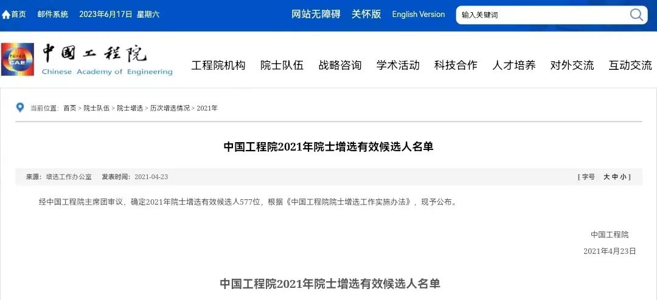Image resolution: width=657 pixels, height=300 pixels.
Task: Go to 院士增选 in breadcrumb
Action: click(x=130, y=108)
